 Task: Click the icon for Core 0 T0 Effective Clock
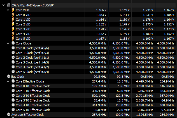tap(13, 86)
